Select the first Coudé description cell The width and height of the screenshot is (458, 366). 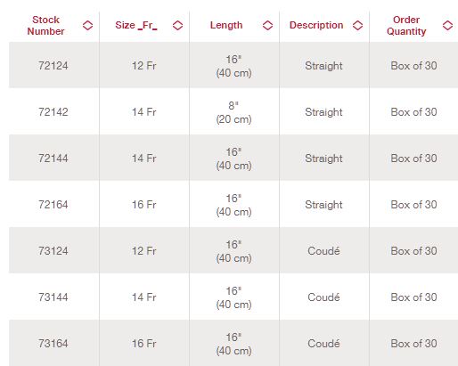point(323,251)
